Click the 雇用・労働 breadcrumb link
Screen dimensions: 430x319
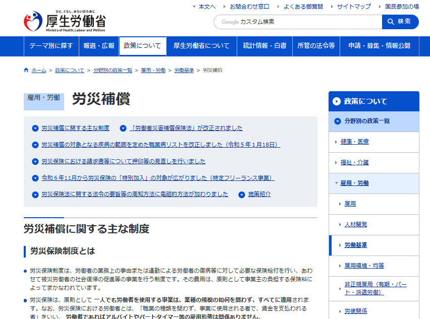(152, 70)
